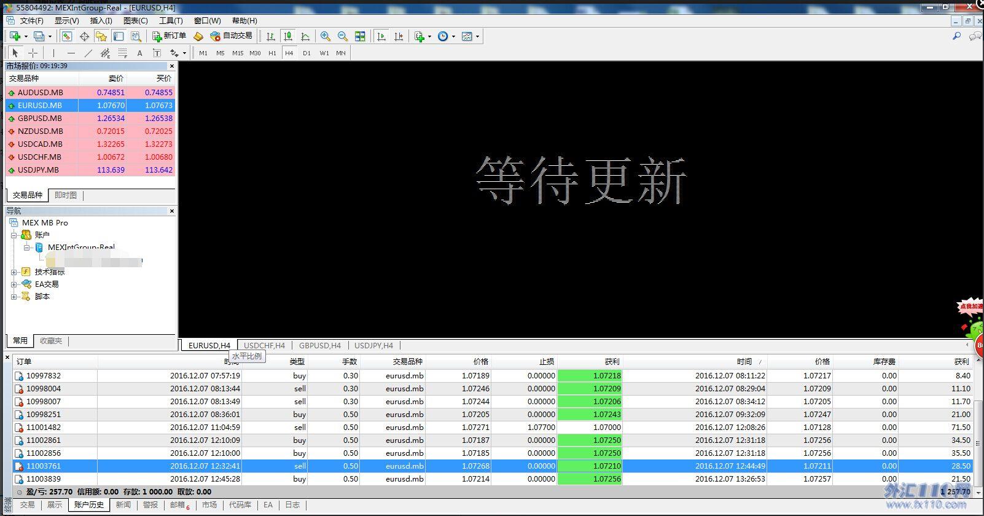
Task: Select the horizontal line tool
Action: pyautogui.click(x=71, y=53)
